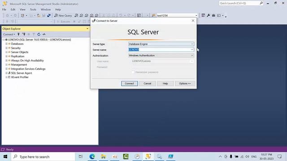Click the Options >> button
The image size is (287, 161).
185,84
